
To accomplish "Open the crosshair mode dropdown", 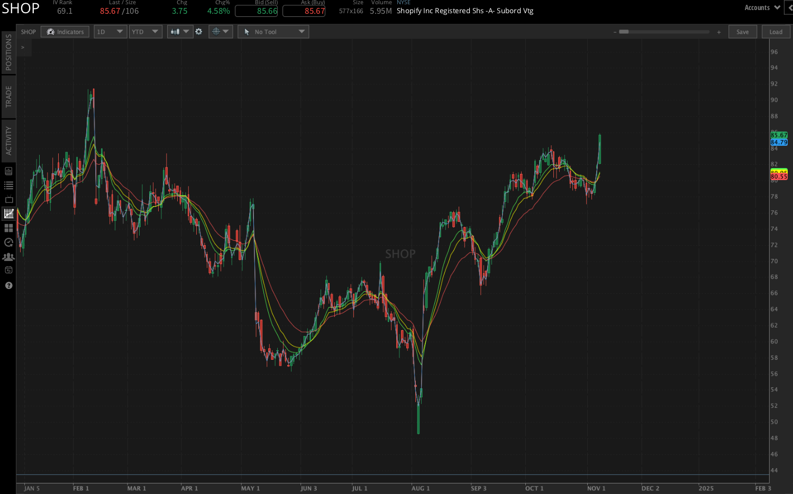I will point(221,32).
